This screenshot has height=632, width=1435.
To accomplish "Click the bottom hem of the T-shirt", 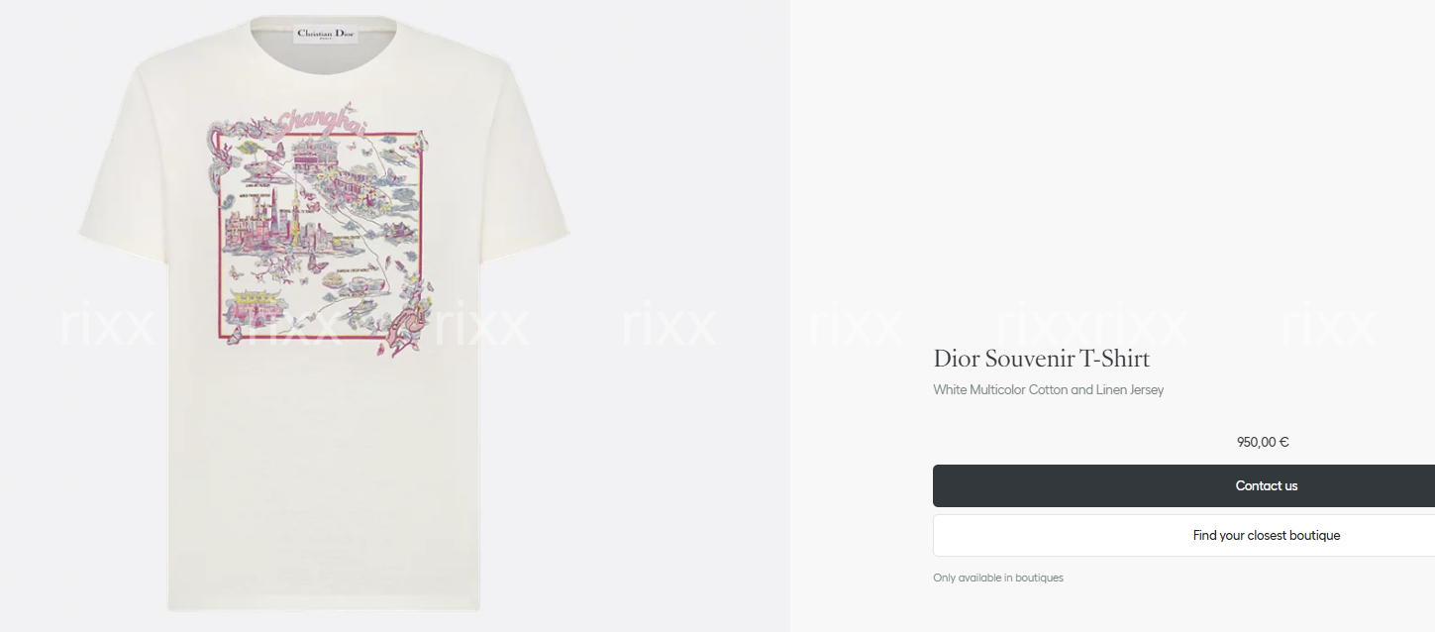I will point(324,602).
